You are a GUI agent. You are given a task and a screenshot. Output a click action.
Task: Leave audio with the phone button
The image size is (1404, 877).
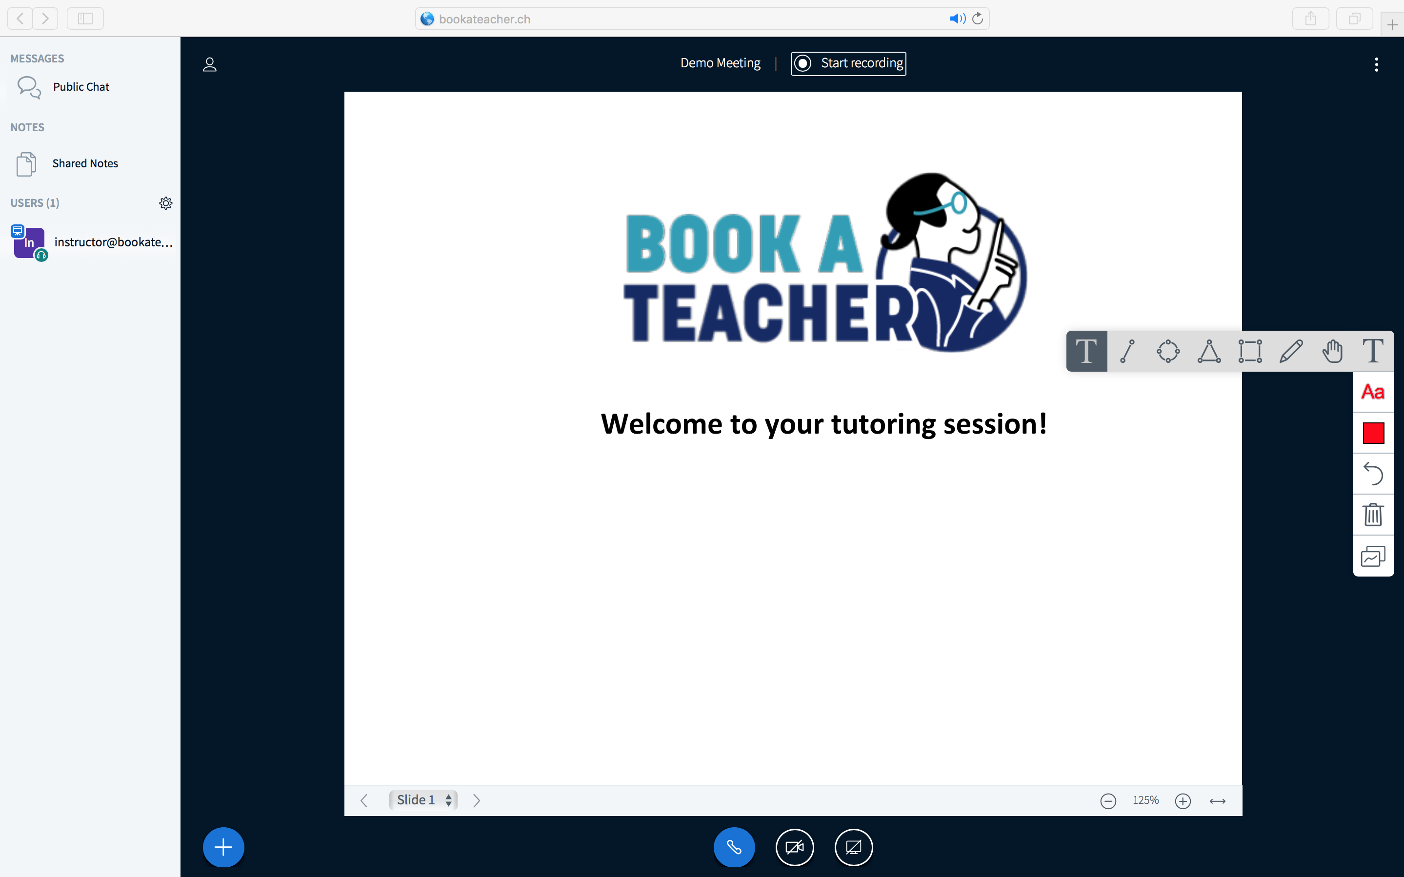pos(734,847)
